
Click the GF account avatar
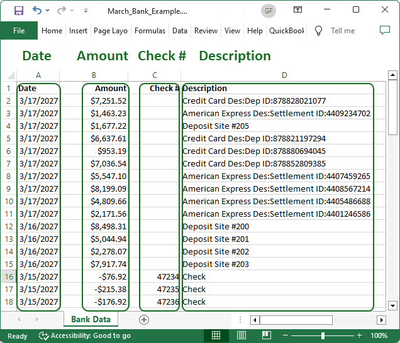(269, 11)
